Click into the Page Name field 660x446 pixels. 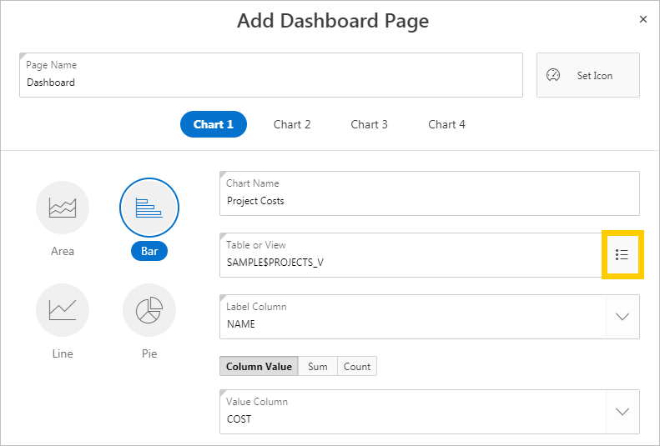(271, 75)
